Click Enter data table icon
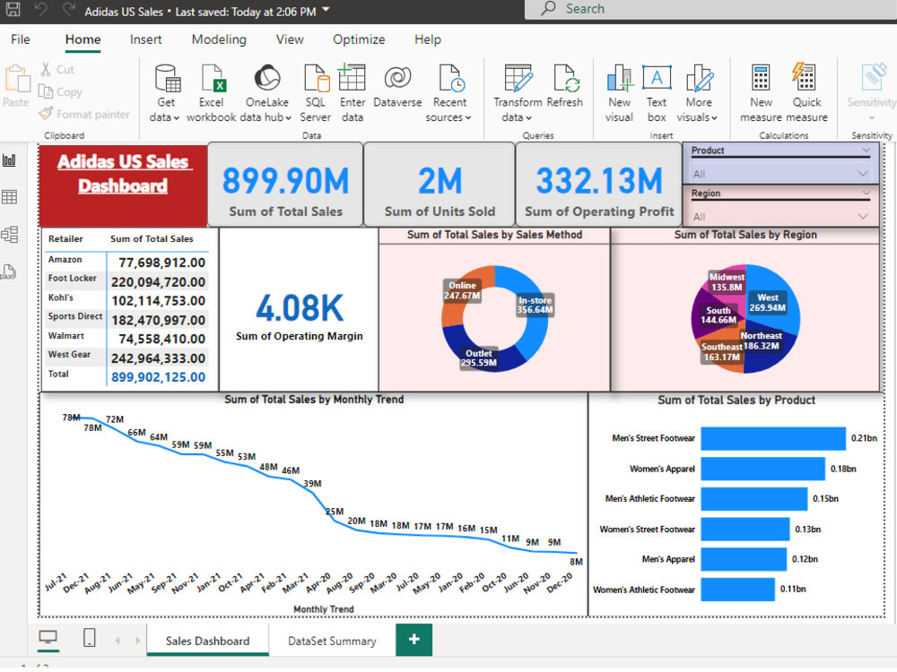The width and height of the screenshot is (897, 672). point(352,78)
